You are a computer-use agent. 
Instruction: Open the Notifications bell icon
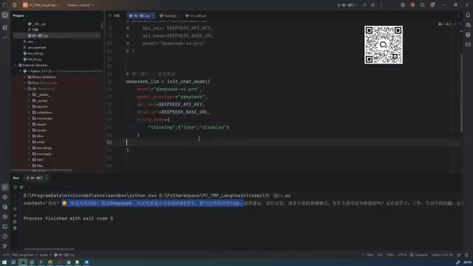click(468, 15)
